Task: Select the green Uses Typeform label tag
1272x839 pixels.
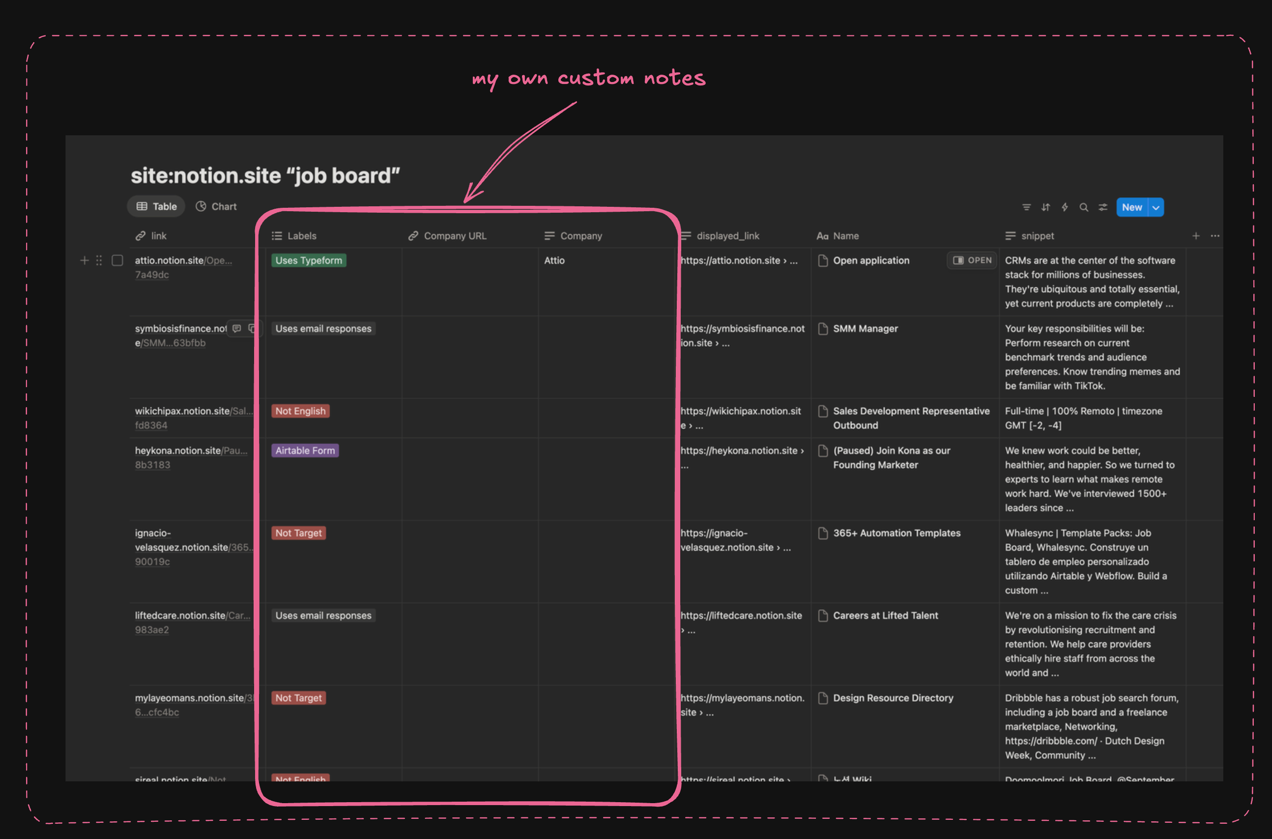Action: (x=308, y=260)
